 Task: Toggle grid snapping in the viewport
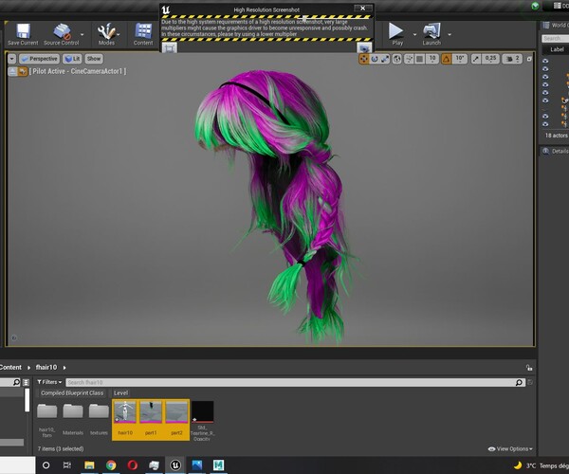pos(420,59)
